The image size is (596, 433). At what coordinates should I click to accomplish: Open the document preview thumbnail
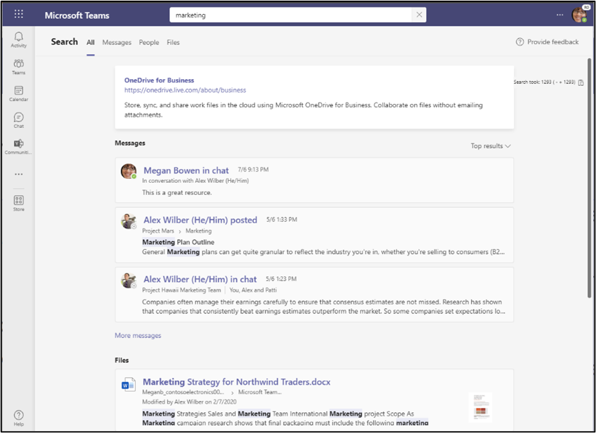tap(481, 407)
